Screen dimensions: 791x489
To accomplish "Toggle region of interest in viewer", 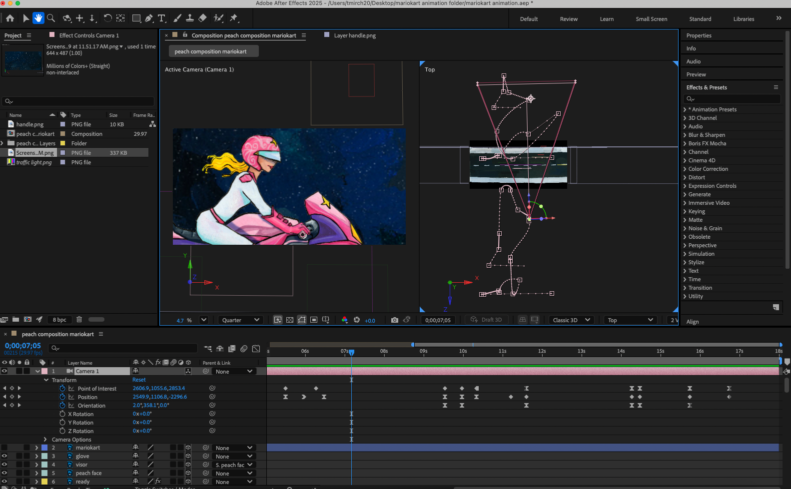I will click(314, 320).
